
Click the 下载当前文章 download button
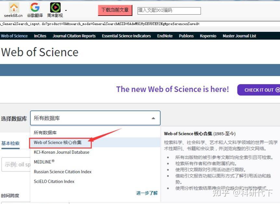point(115,10)
